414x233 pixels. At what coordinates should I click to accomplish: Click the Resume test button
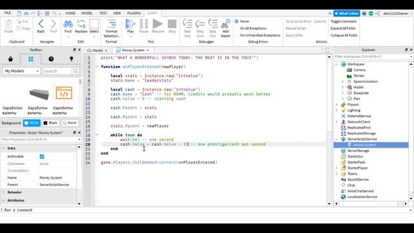(x=158, y=24)
